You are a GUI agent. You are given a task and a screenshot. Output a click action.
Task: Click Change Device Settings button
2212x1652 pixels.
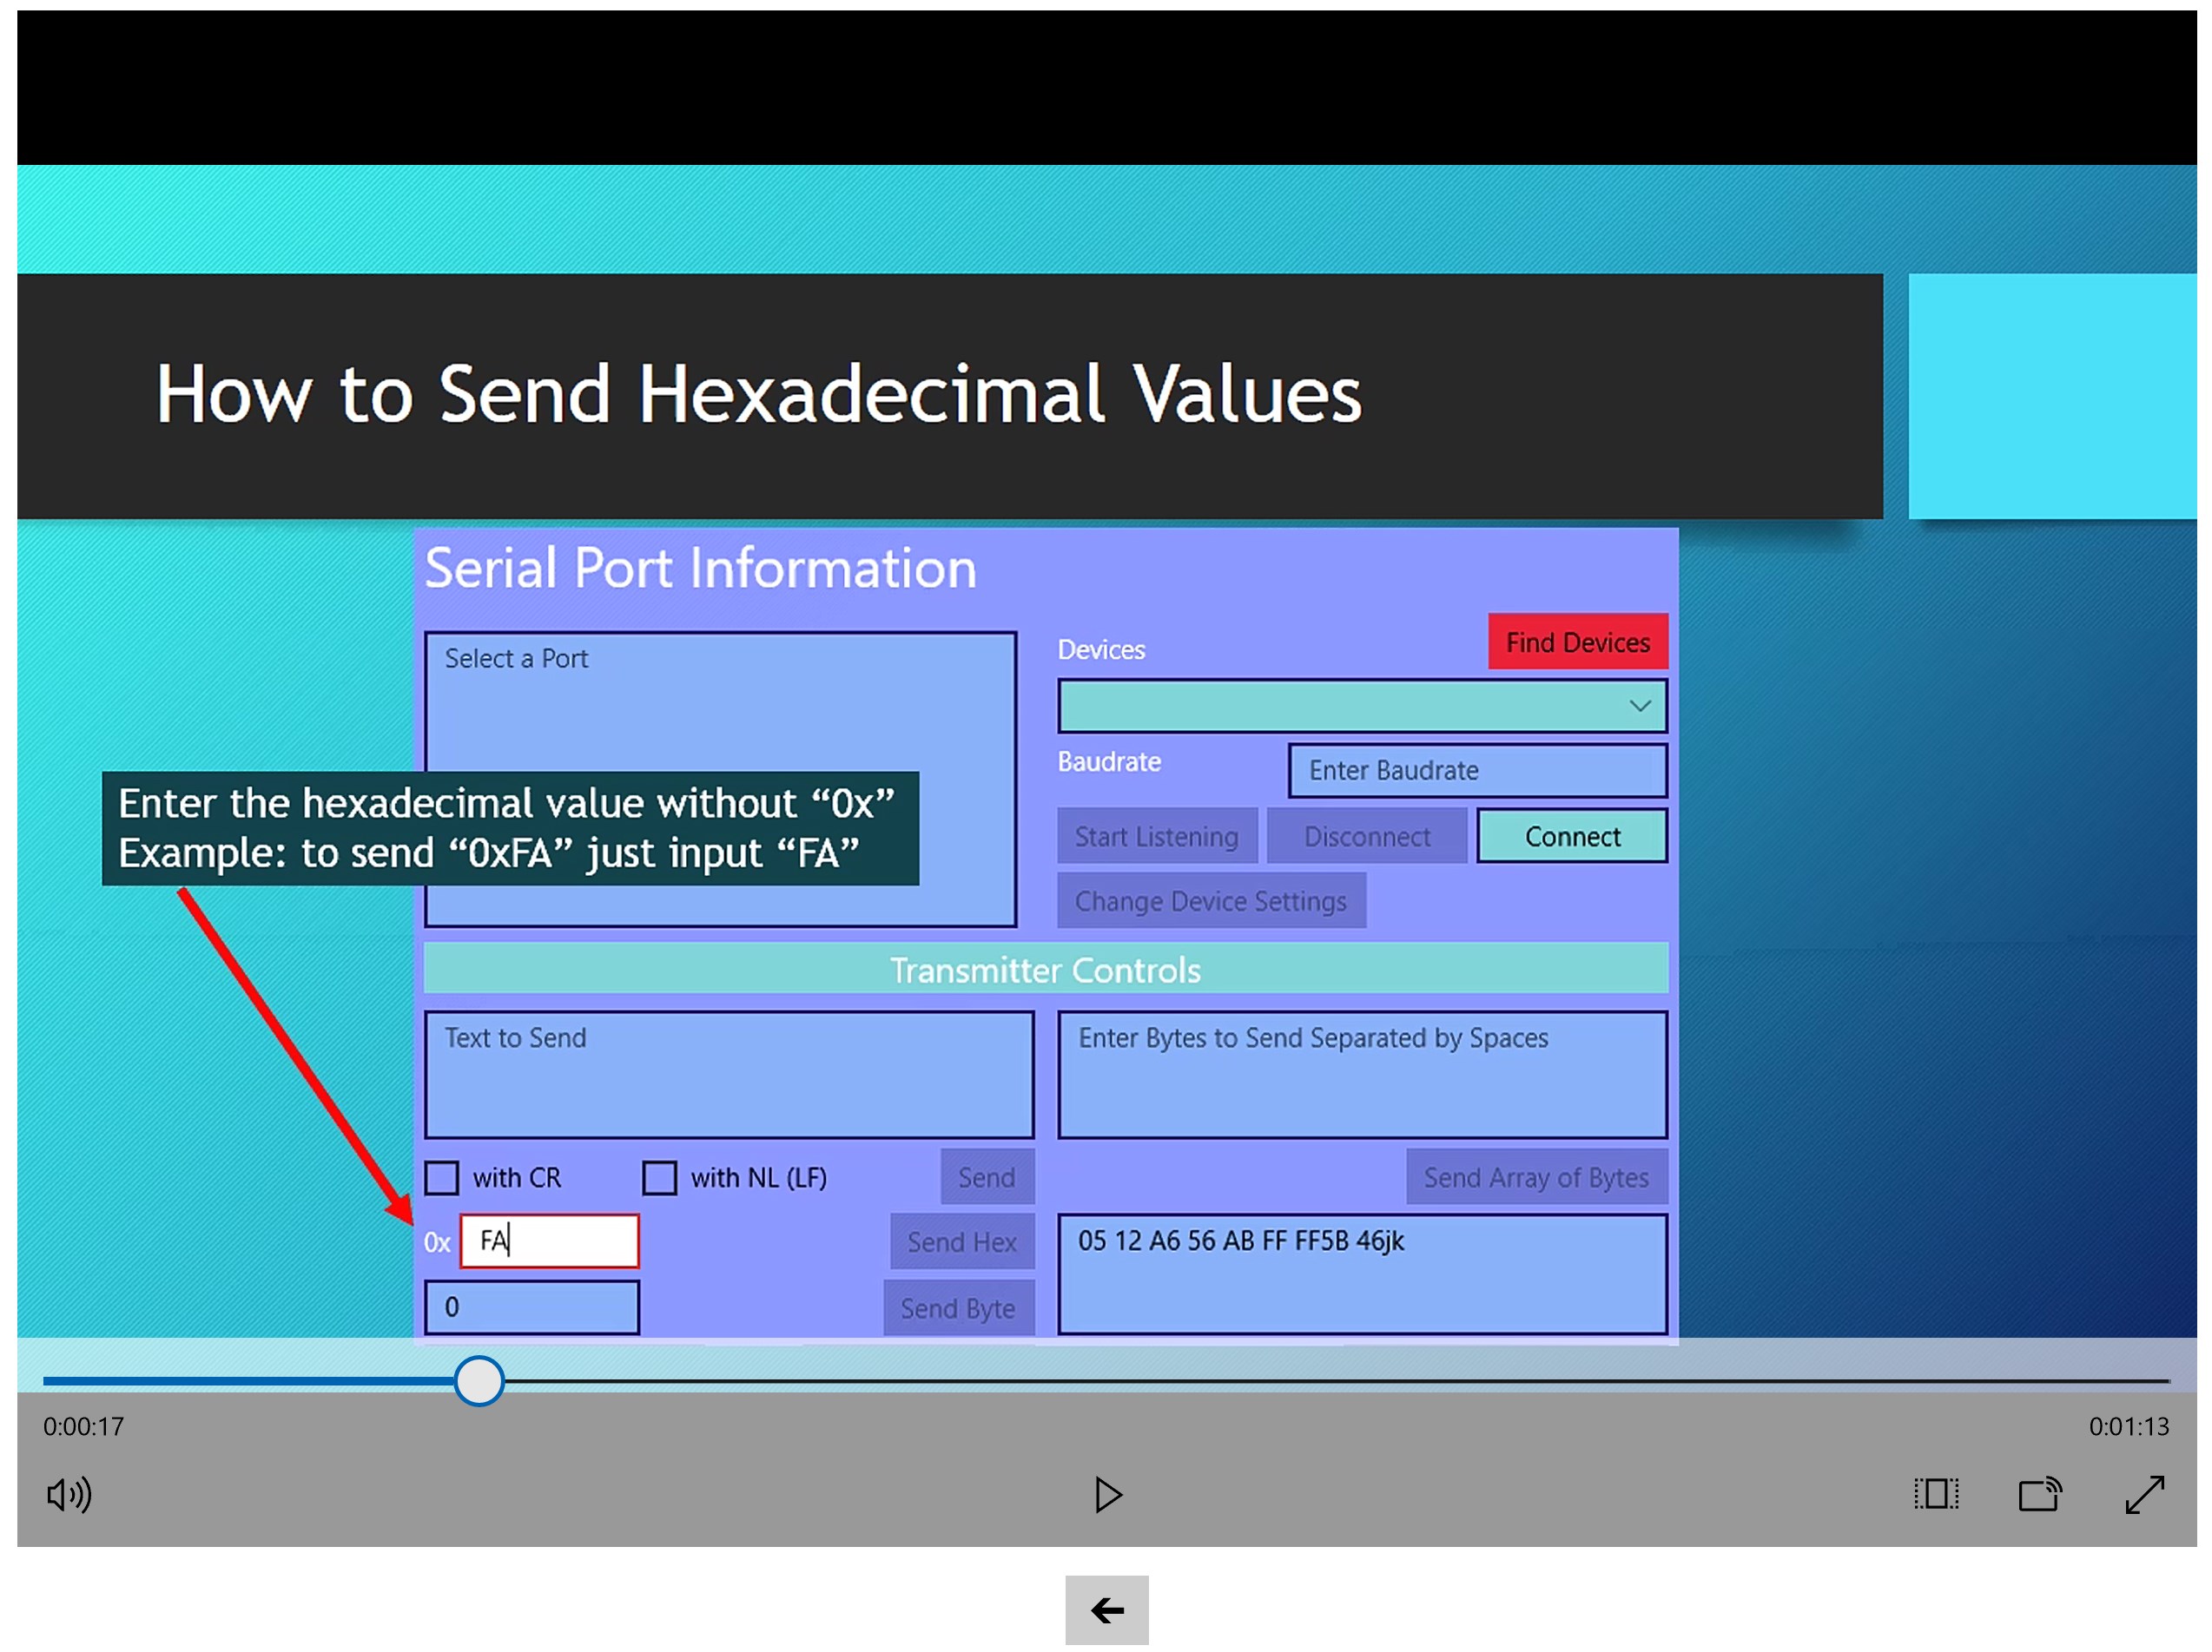tap(1210, 900)
